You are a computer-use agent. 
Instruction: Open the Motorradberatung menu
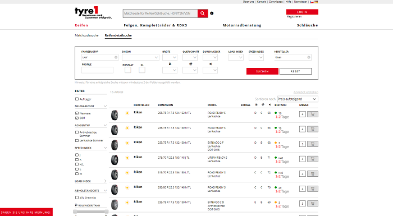(242, 25)
